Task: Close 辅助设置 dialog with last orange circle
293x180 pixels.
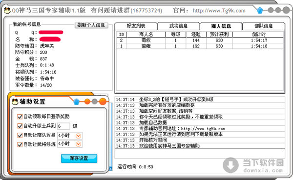Action: [x=103, y=101]
